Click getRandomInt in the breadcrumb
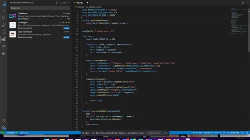Image resolution: width=250 pixels, height=140 pixels. click(x=95, y=7)
